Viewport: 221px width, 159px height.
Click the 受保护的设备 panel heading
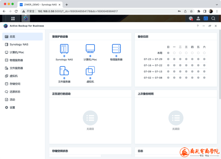click(x=60, y=37)
